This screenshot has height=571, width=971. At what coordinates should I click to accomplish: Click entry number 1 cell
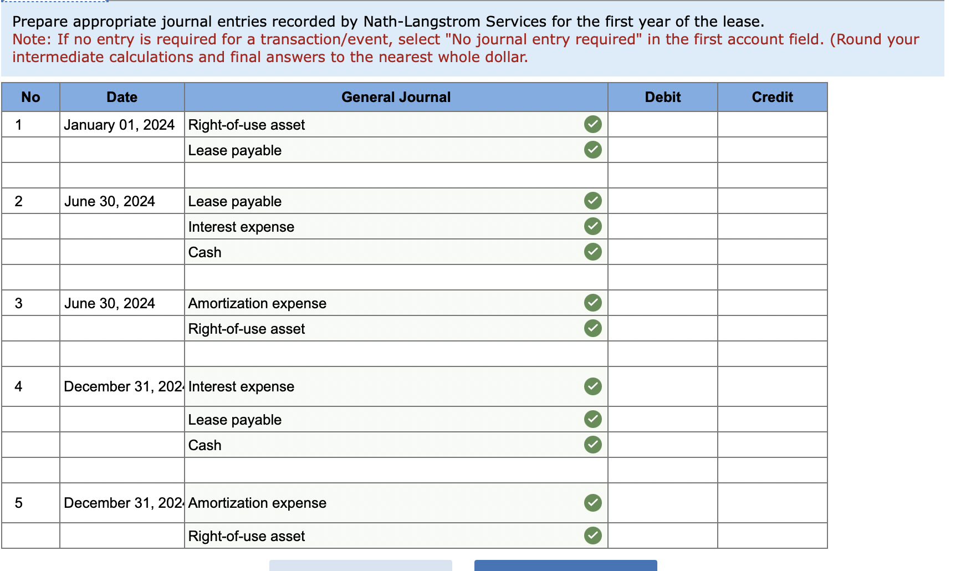(30, 125)
